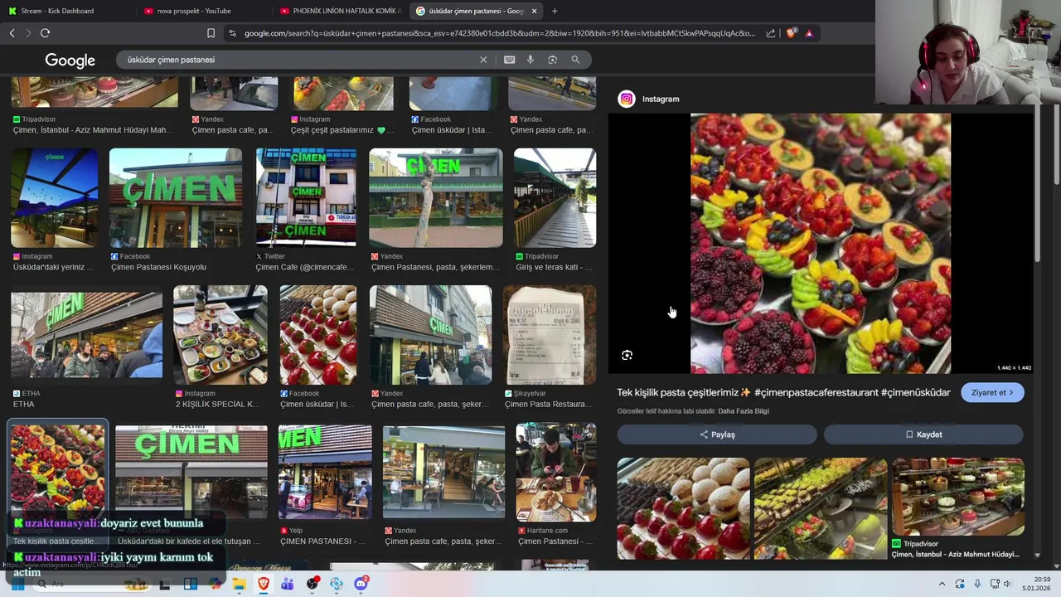Open the Daha Fazla Bilgi link

744,411
